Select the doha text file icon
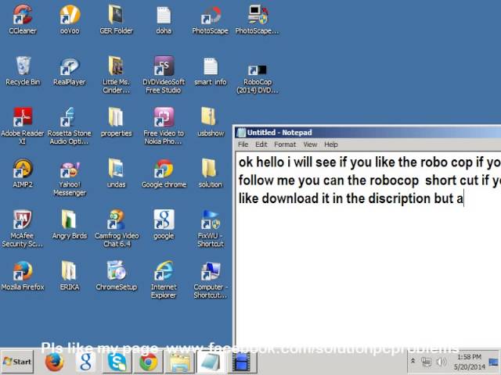Viewport: 501px width, 375px height. pyautogui.click(x=164, y=19)
